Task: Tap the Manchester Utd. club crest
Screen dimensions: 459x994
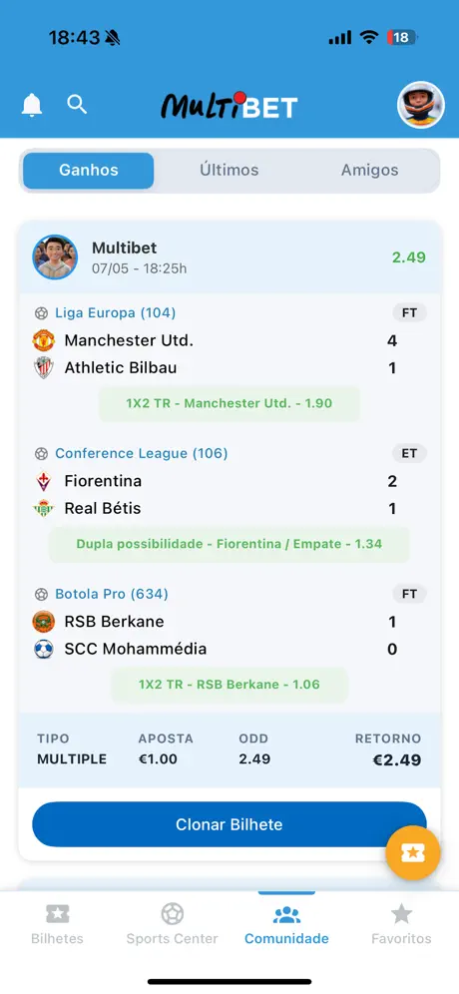Action: click(44, 340)
